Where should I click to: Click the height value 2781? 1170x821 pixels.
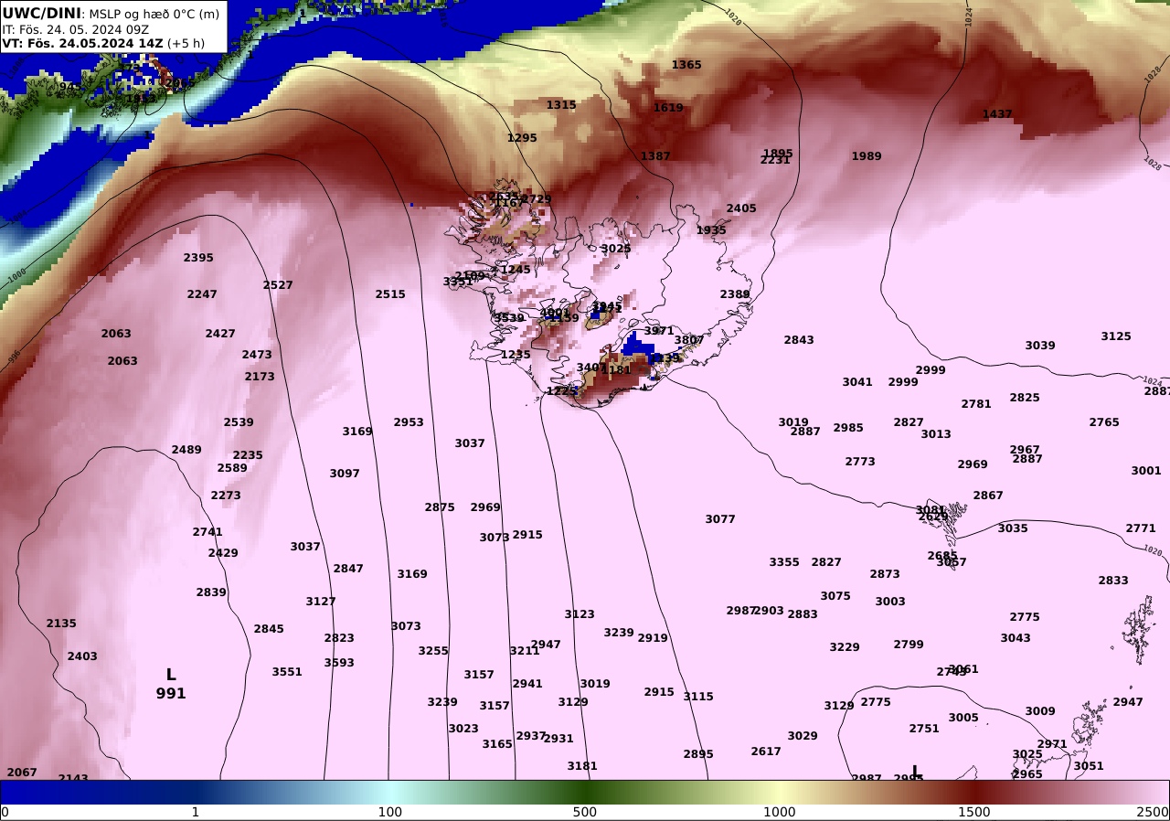[x=976, y=404]
